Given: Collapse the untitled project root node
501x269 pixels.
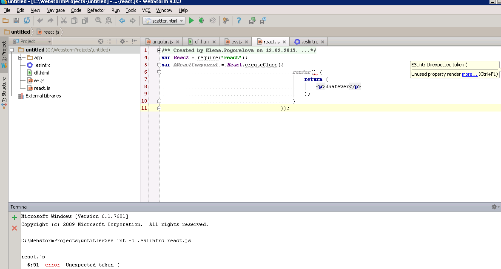Looking at the screenshot, I should pos(12,50).
